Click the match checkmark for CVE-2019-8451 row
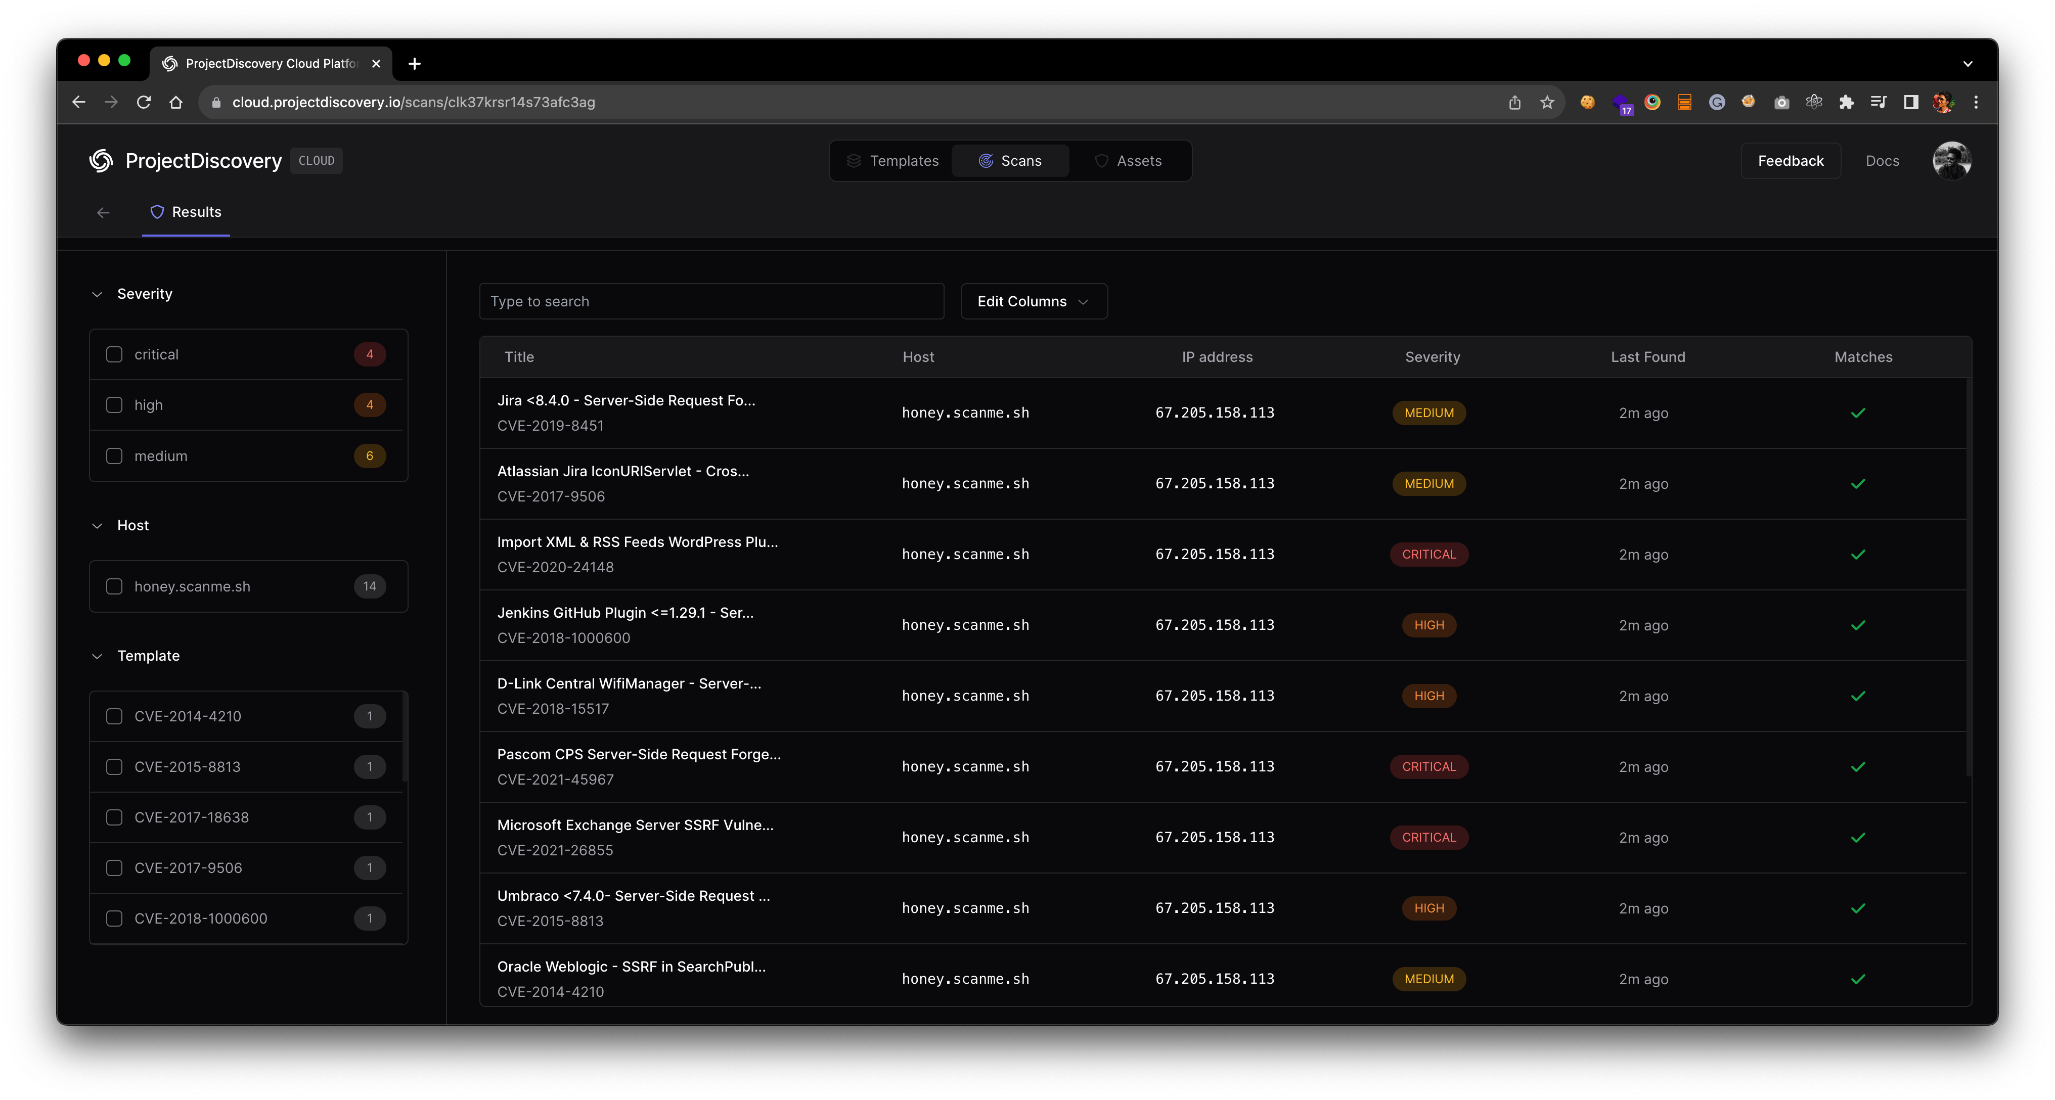This screenshot has width=2055, height=1100. click(x=1858, y=412)
